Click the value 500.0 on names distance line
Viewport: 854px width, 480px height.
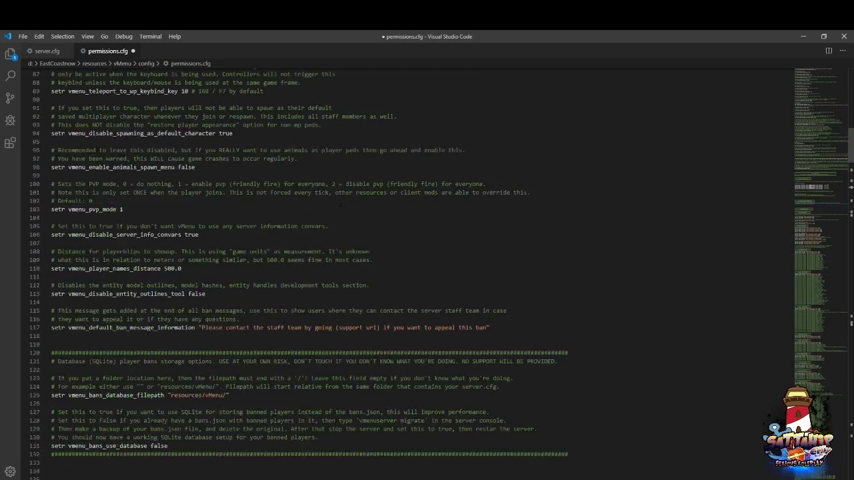[173, 269]
